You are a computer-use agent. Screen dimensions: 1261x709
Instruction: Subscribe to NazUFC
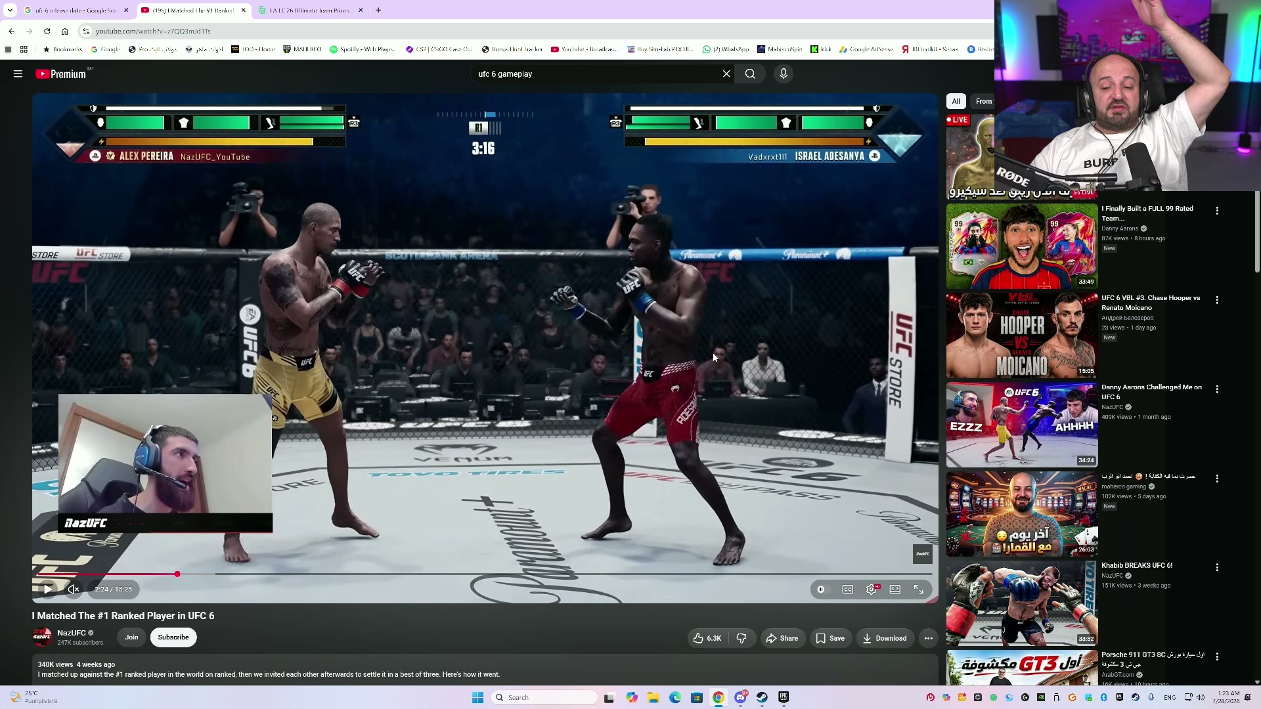click(x=173, y=637)
